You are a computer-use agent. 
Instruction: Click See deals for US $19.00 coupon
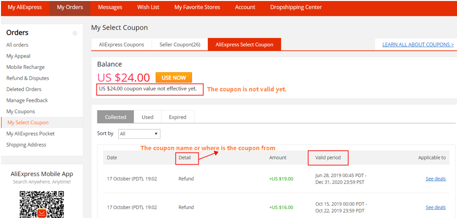[x=435, y=179]
